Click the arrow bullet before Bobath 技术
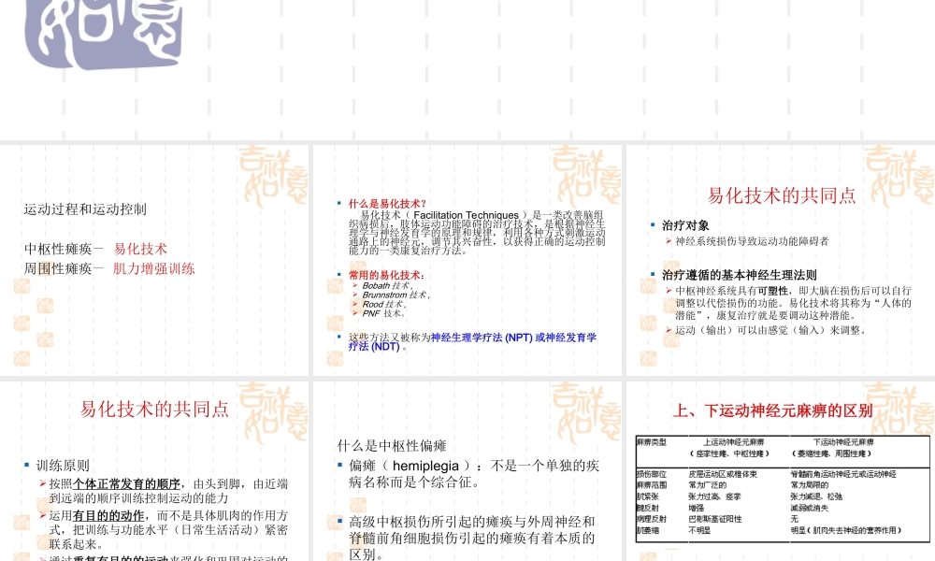The height and width of the screenshot is (561, 935). (355, 285)
